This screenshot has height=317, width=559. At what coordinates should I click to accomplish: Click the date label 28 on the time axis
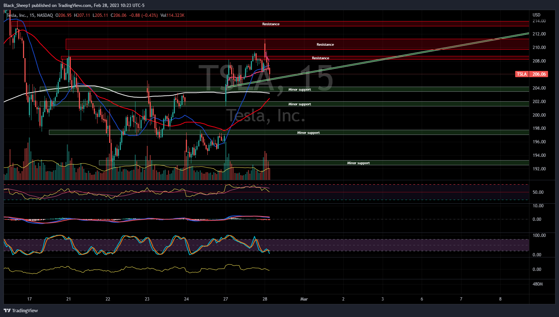tap(265, 299)
